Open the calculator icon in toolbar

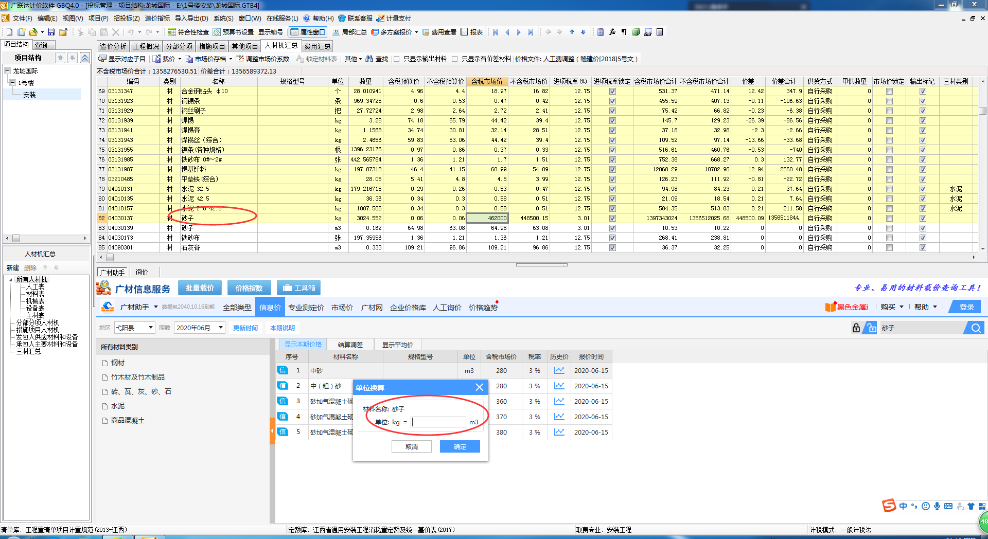601,32
